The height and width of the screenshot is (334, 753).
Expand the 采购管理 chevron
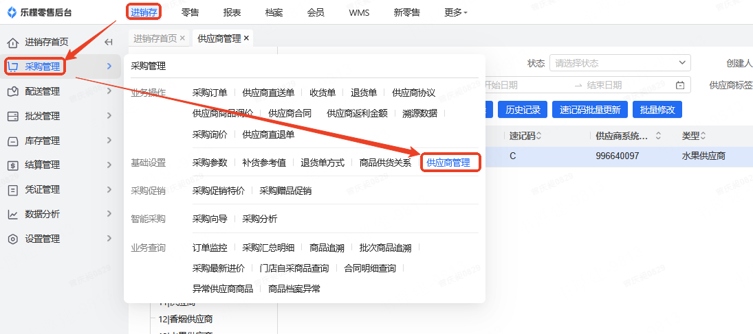[109, 67]
